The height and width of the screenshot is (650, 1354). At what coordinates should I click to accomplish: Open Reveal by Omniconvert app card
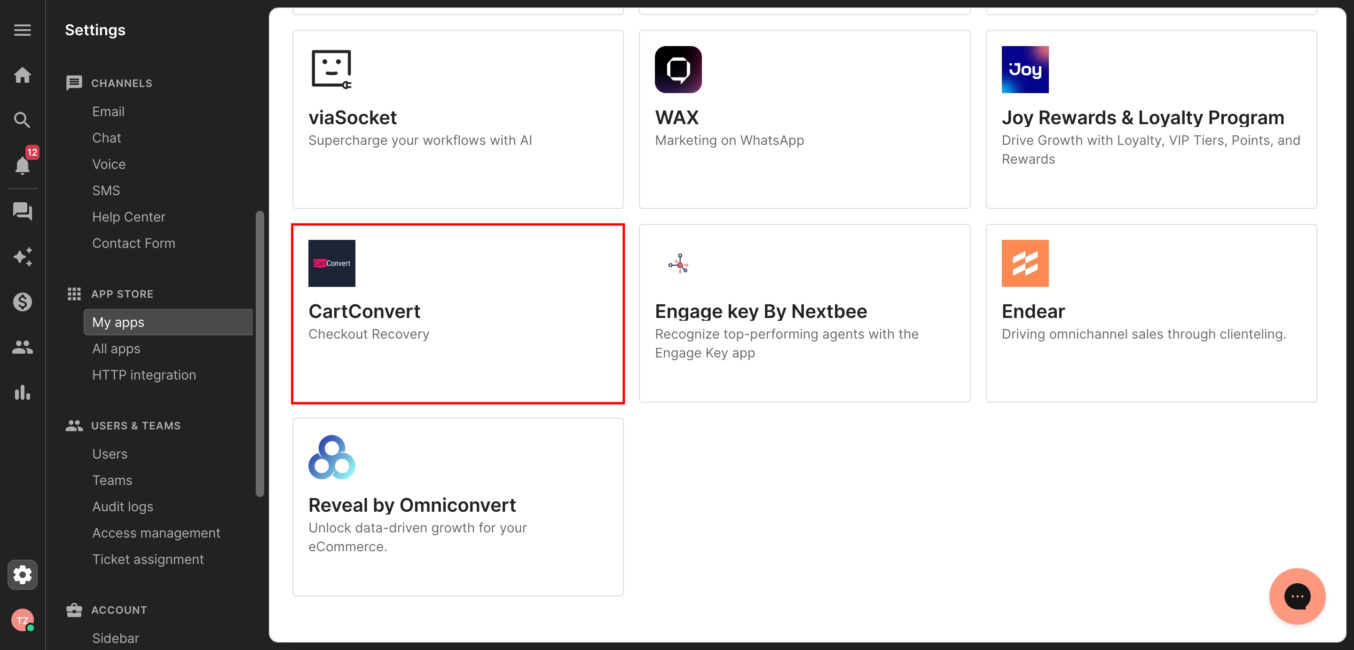pos(458,507)
